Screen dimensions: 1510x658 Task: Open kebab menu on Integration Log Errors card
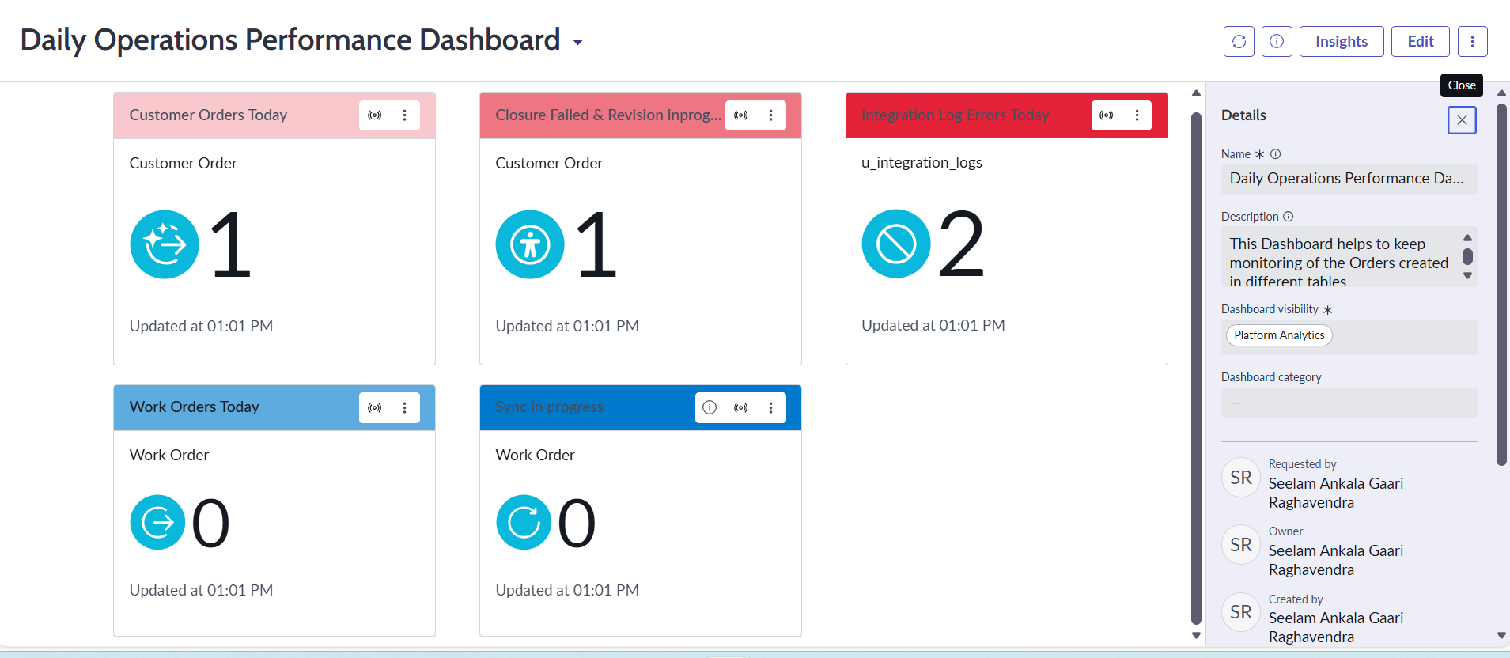pyautogui.click(x=1137, y=115)
